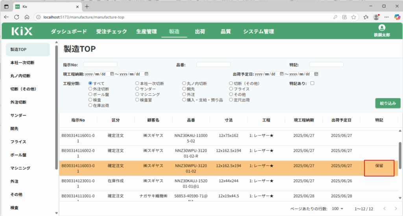Open browser settings and more menu
The width and height of the screenshot is (403, 216).
coord(386,17)
